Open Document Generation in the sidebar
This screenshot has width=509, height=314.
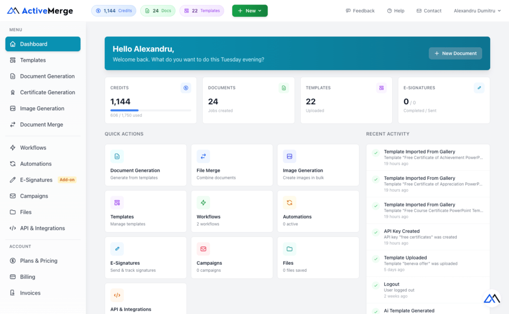[x=43, y=76]
